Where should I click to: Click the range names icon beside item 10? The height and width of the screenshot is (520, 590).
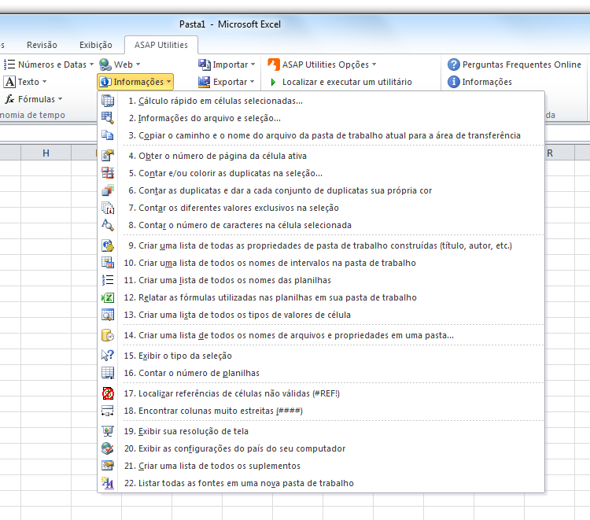(108, 263)
